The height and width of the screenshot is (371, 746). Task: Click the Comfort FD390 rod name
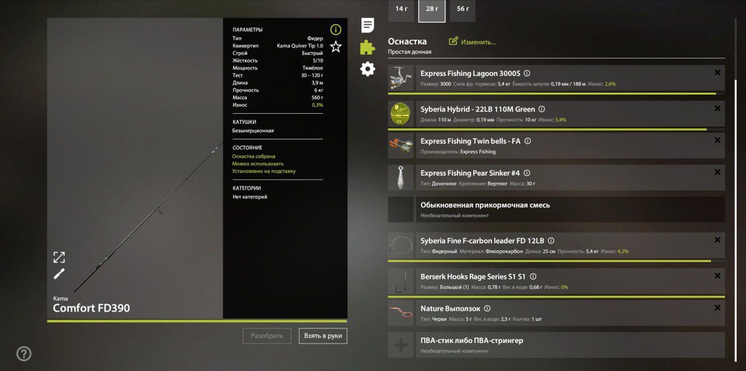pos(91,308)
